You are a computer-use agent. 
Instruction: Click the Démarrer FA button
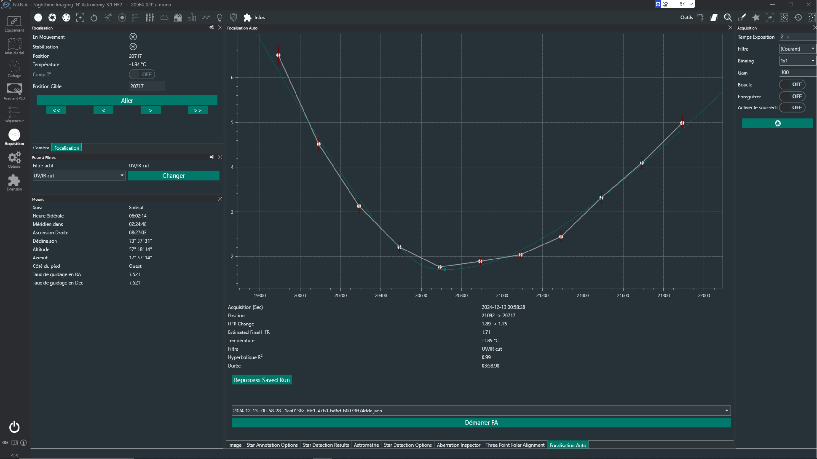tap(481, 423)
